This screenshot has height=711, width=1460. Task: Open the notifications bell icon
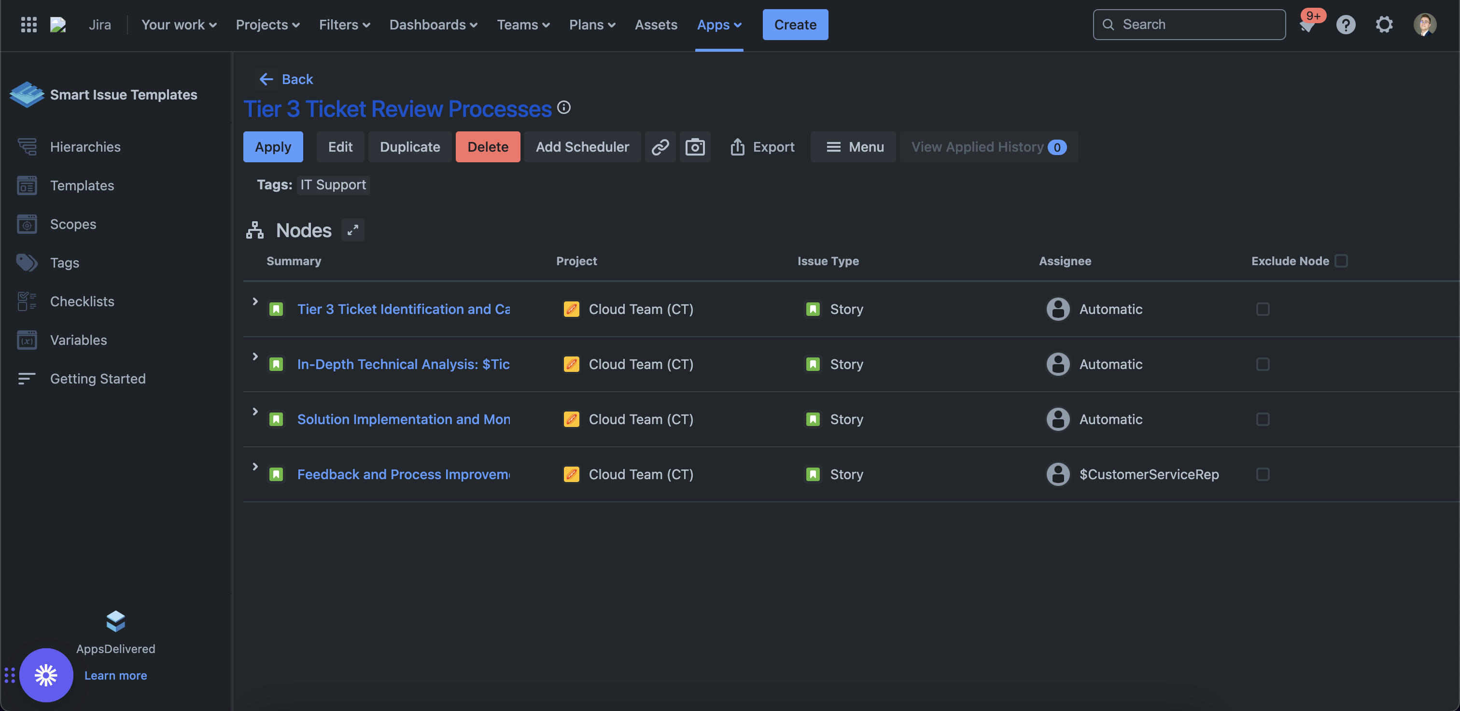pyautogui.click(x=1307, y=25)
